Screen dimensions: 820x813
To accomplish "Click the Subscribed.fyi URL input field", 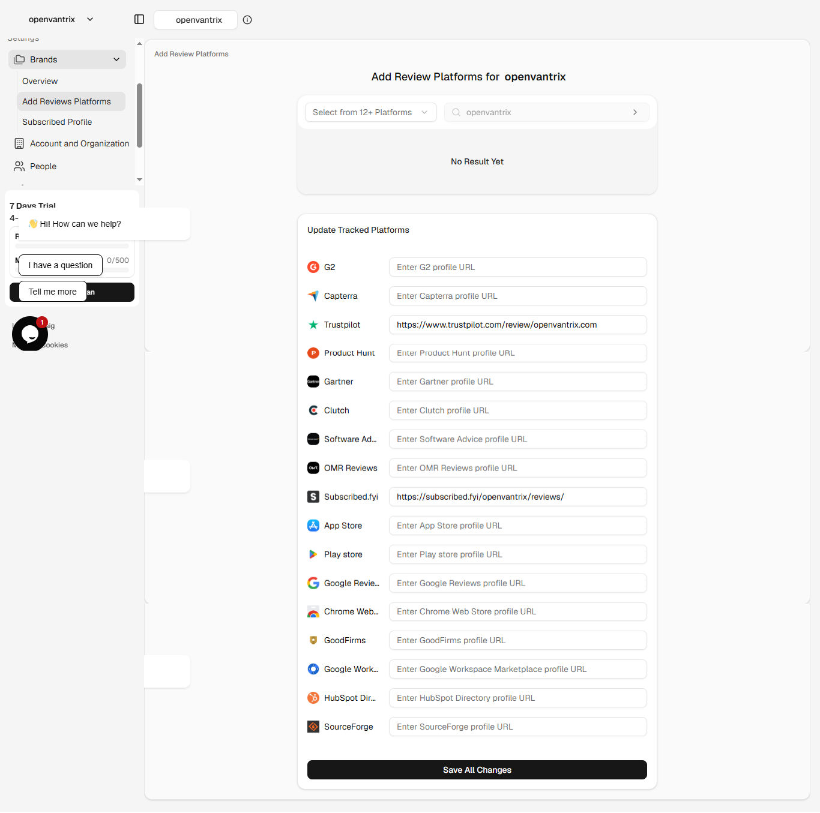I will point(518,497).
